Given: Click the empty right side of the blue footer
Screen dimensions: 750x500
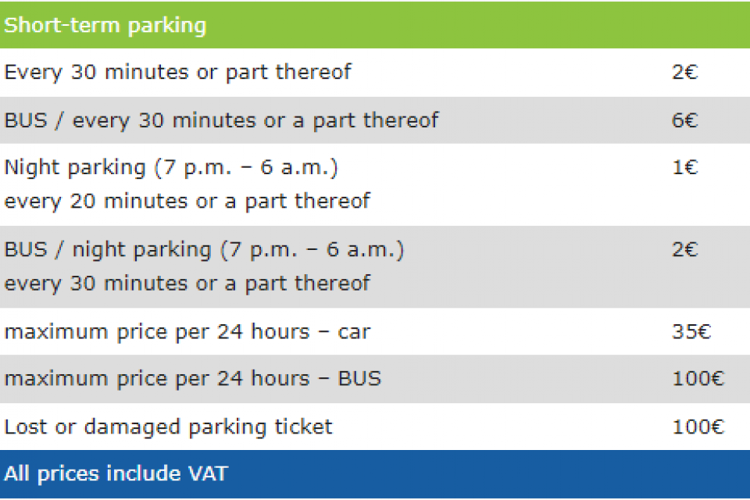Looking at the screenshot, I should [547, 473].
